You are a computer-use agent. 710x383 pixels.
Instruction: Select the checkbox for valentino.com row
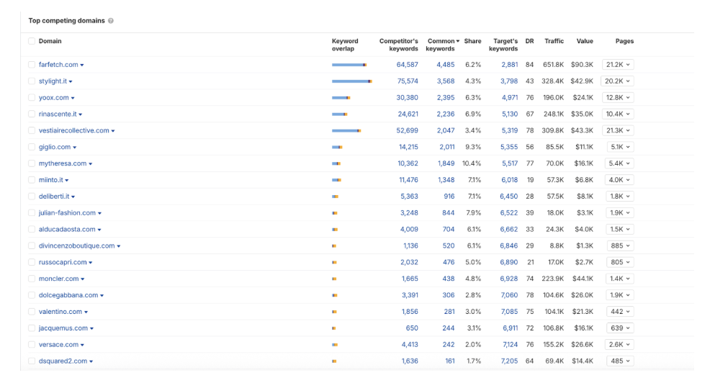pyautogui.click(x=32, y=312)
